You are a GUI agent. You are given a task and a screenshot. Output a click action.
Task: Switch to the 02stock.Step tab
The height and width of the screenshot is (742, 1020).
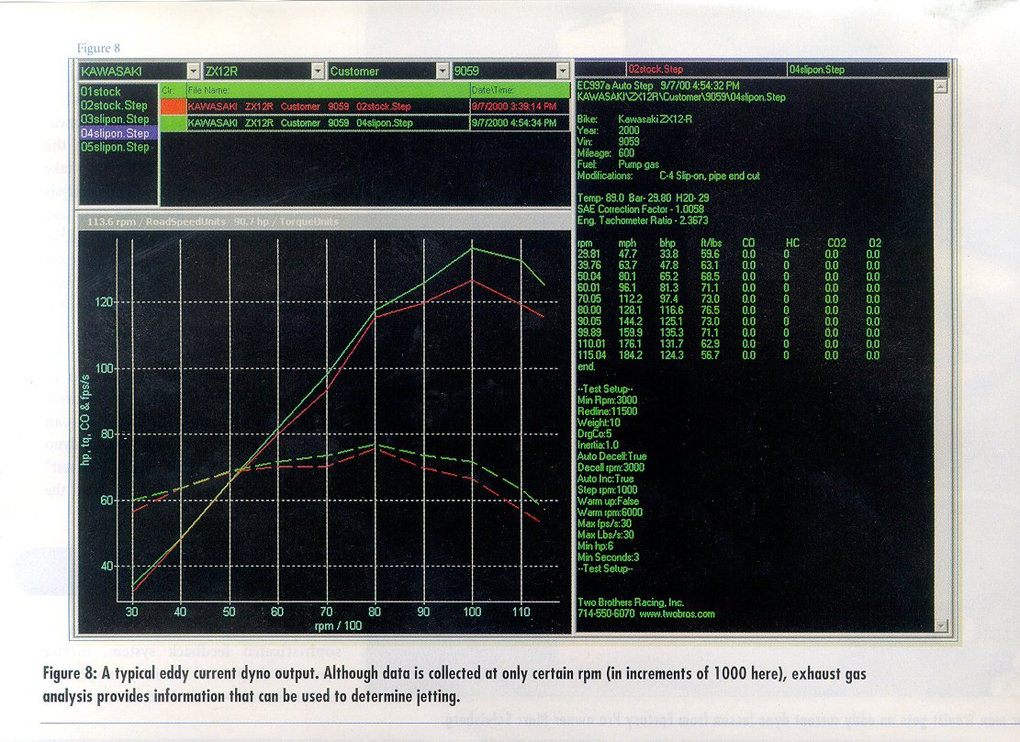tap(706, 69)
